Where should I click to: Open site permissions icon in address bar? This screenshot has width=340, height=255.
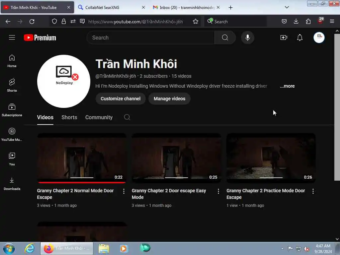[73, 21]
